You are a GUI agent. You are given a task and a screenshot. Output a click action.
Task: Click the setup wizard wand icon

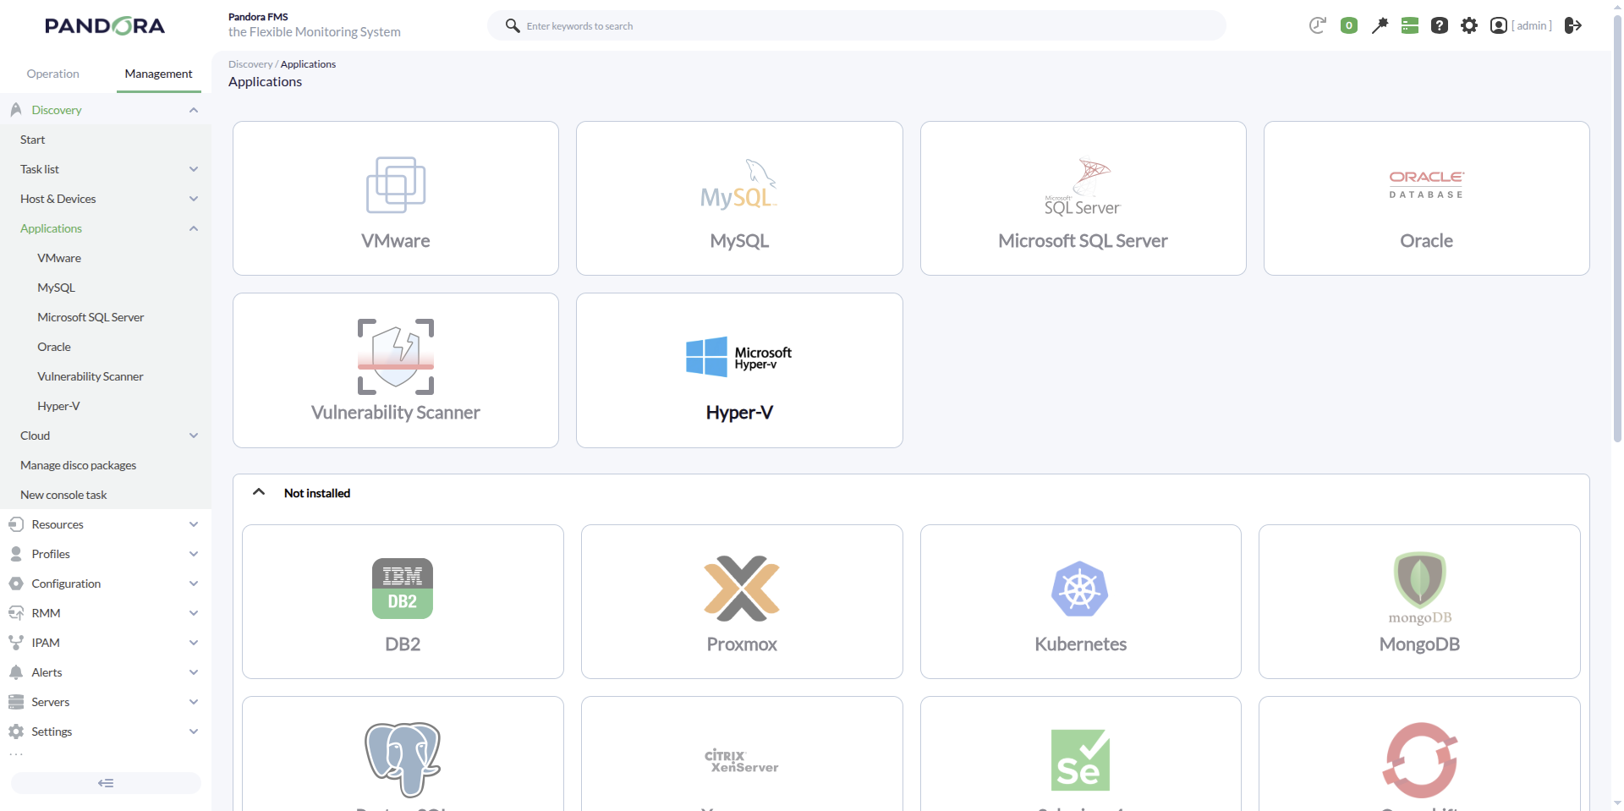pyautogui.click(x=1380, y=25)
